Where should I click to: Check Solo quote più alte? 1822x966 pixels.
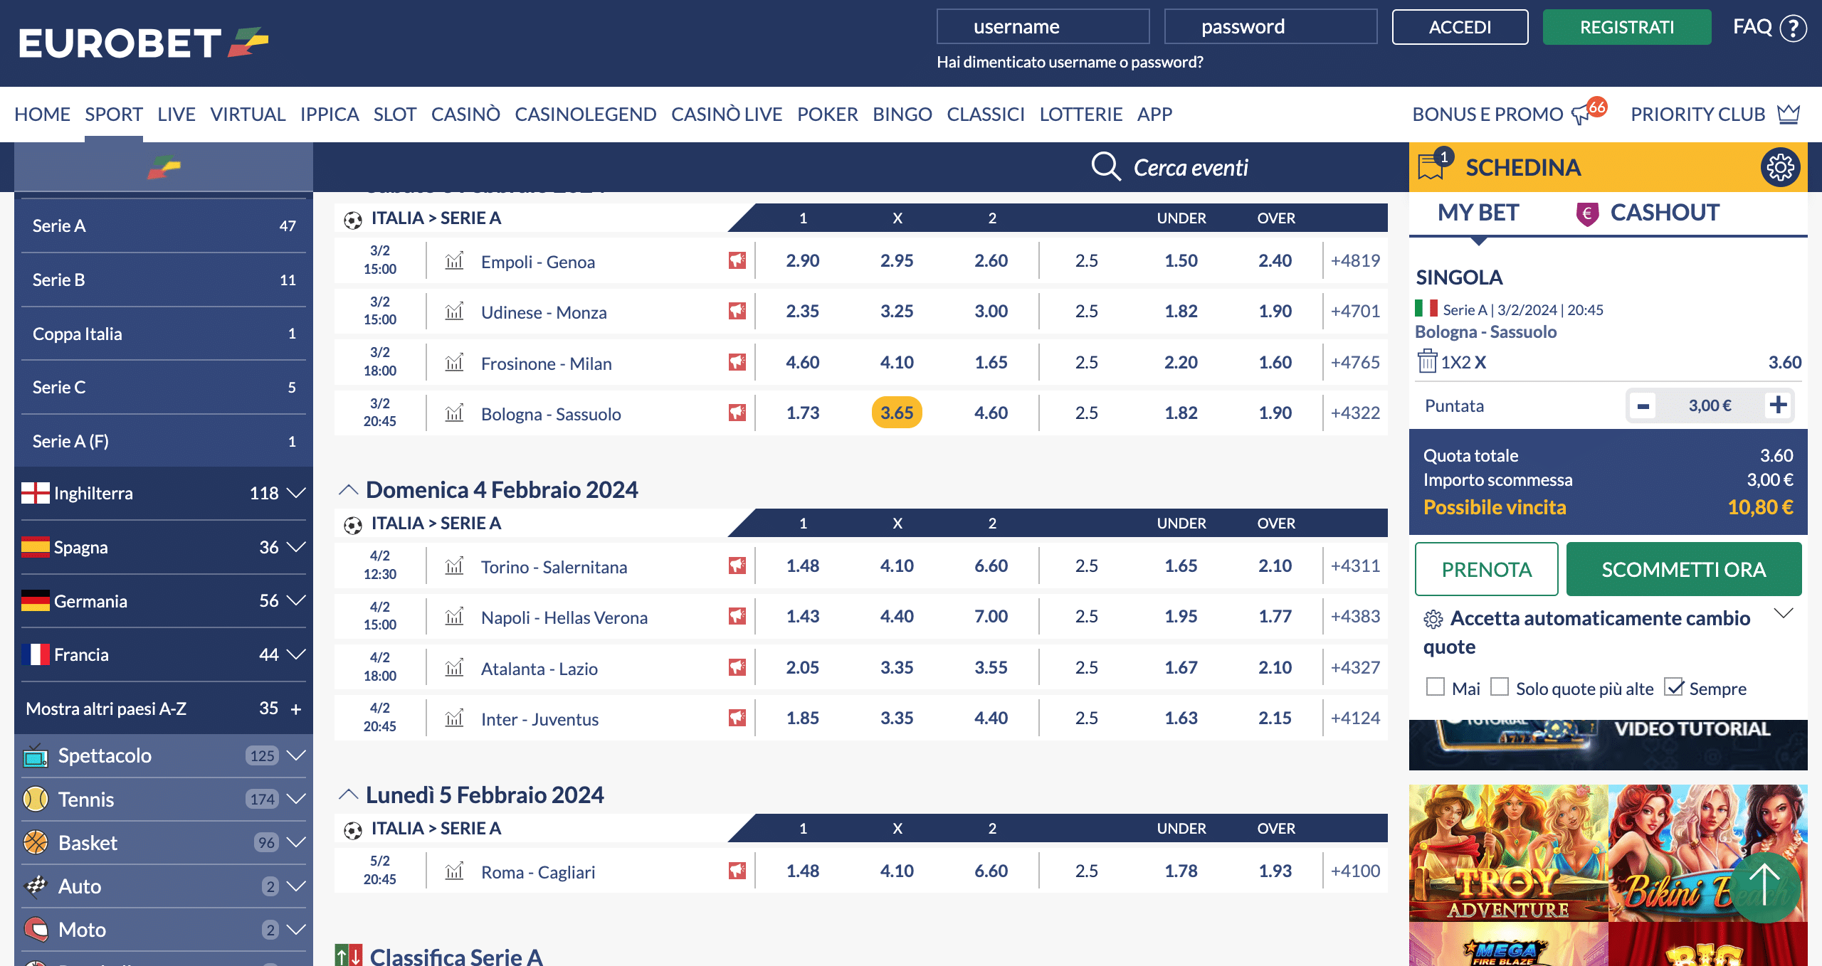(x=1502, y=686)
